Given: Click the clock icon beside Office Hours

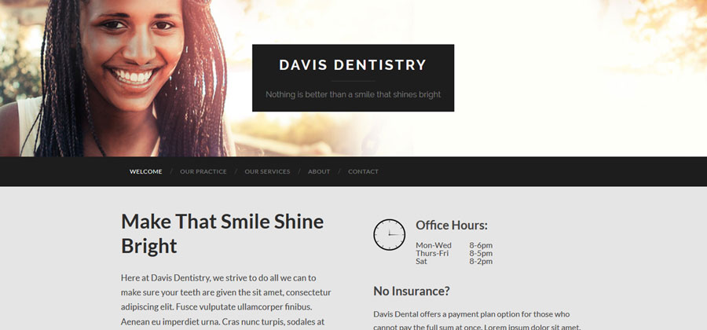Looking at the screenshot, I should coord(389,235).
